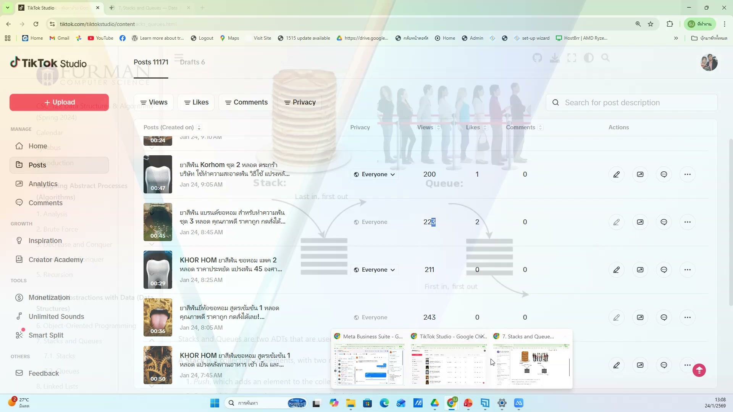Click profile avatar at top right

[x=709, y=63]
